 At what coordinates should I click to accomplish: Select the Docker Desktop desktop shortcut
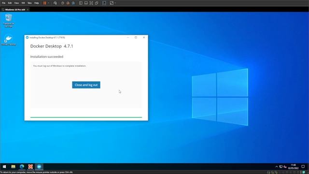point(9,40)
